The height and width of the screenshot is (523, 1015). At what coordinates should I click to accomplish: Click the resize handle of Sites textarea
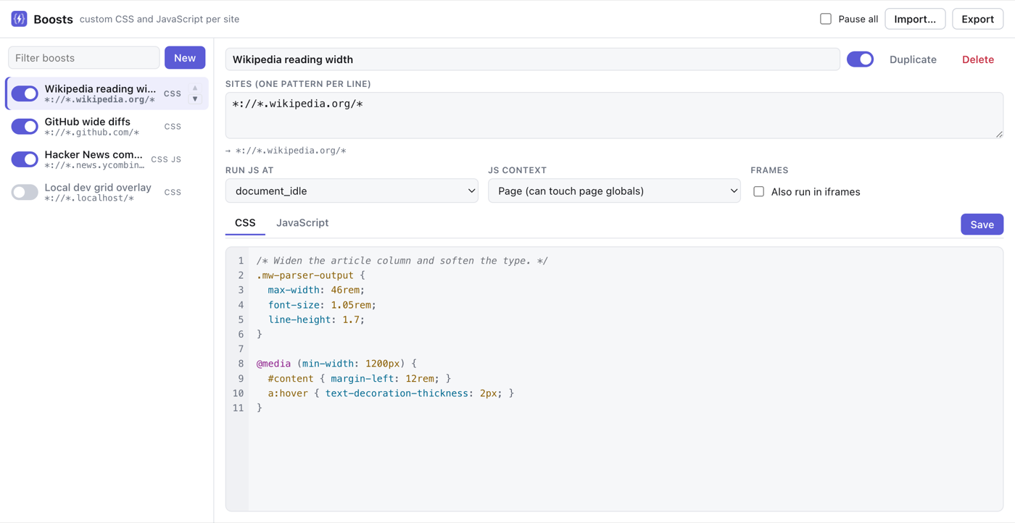(999, 134)
